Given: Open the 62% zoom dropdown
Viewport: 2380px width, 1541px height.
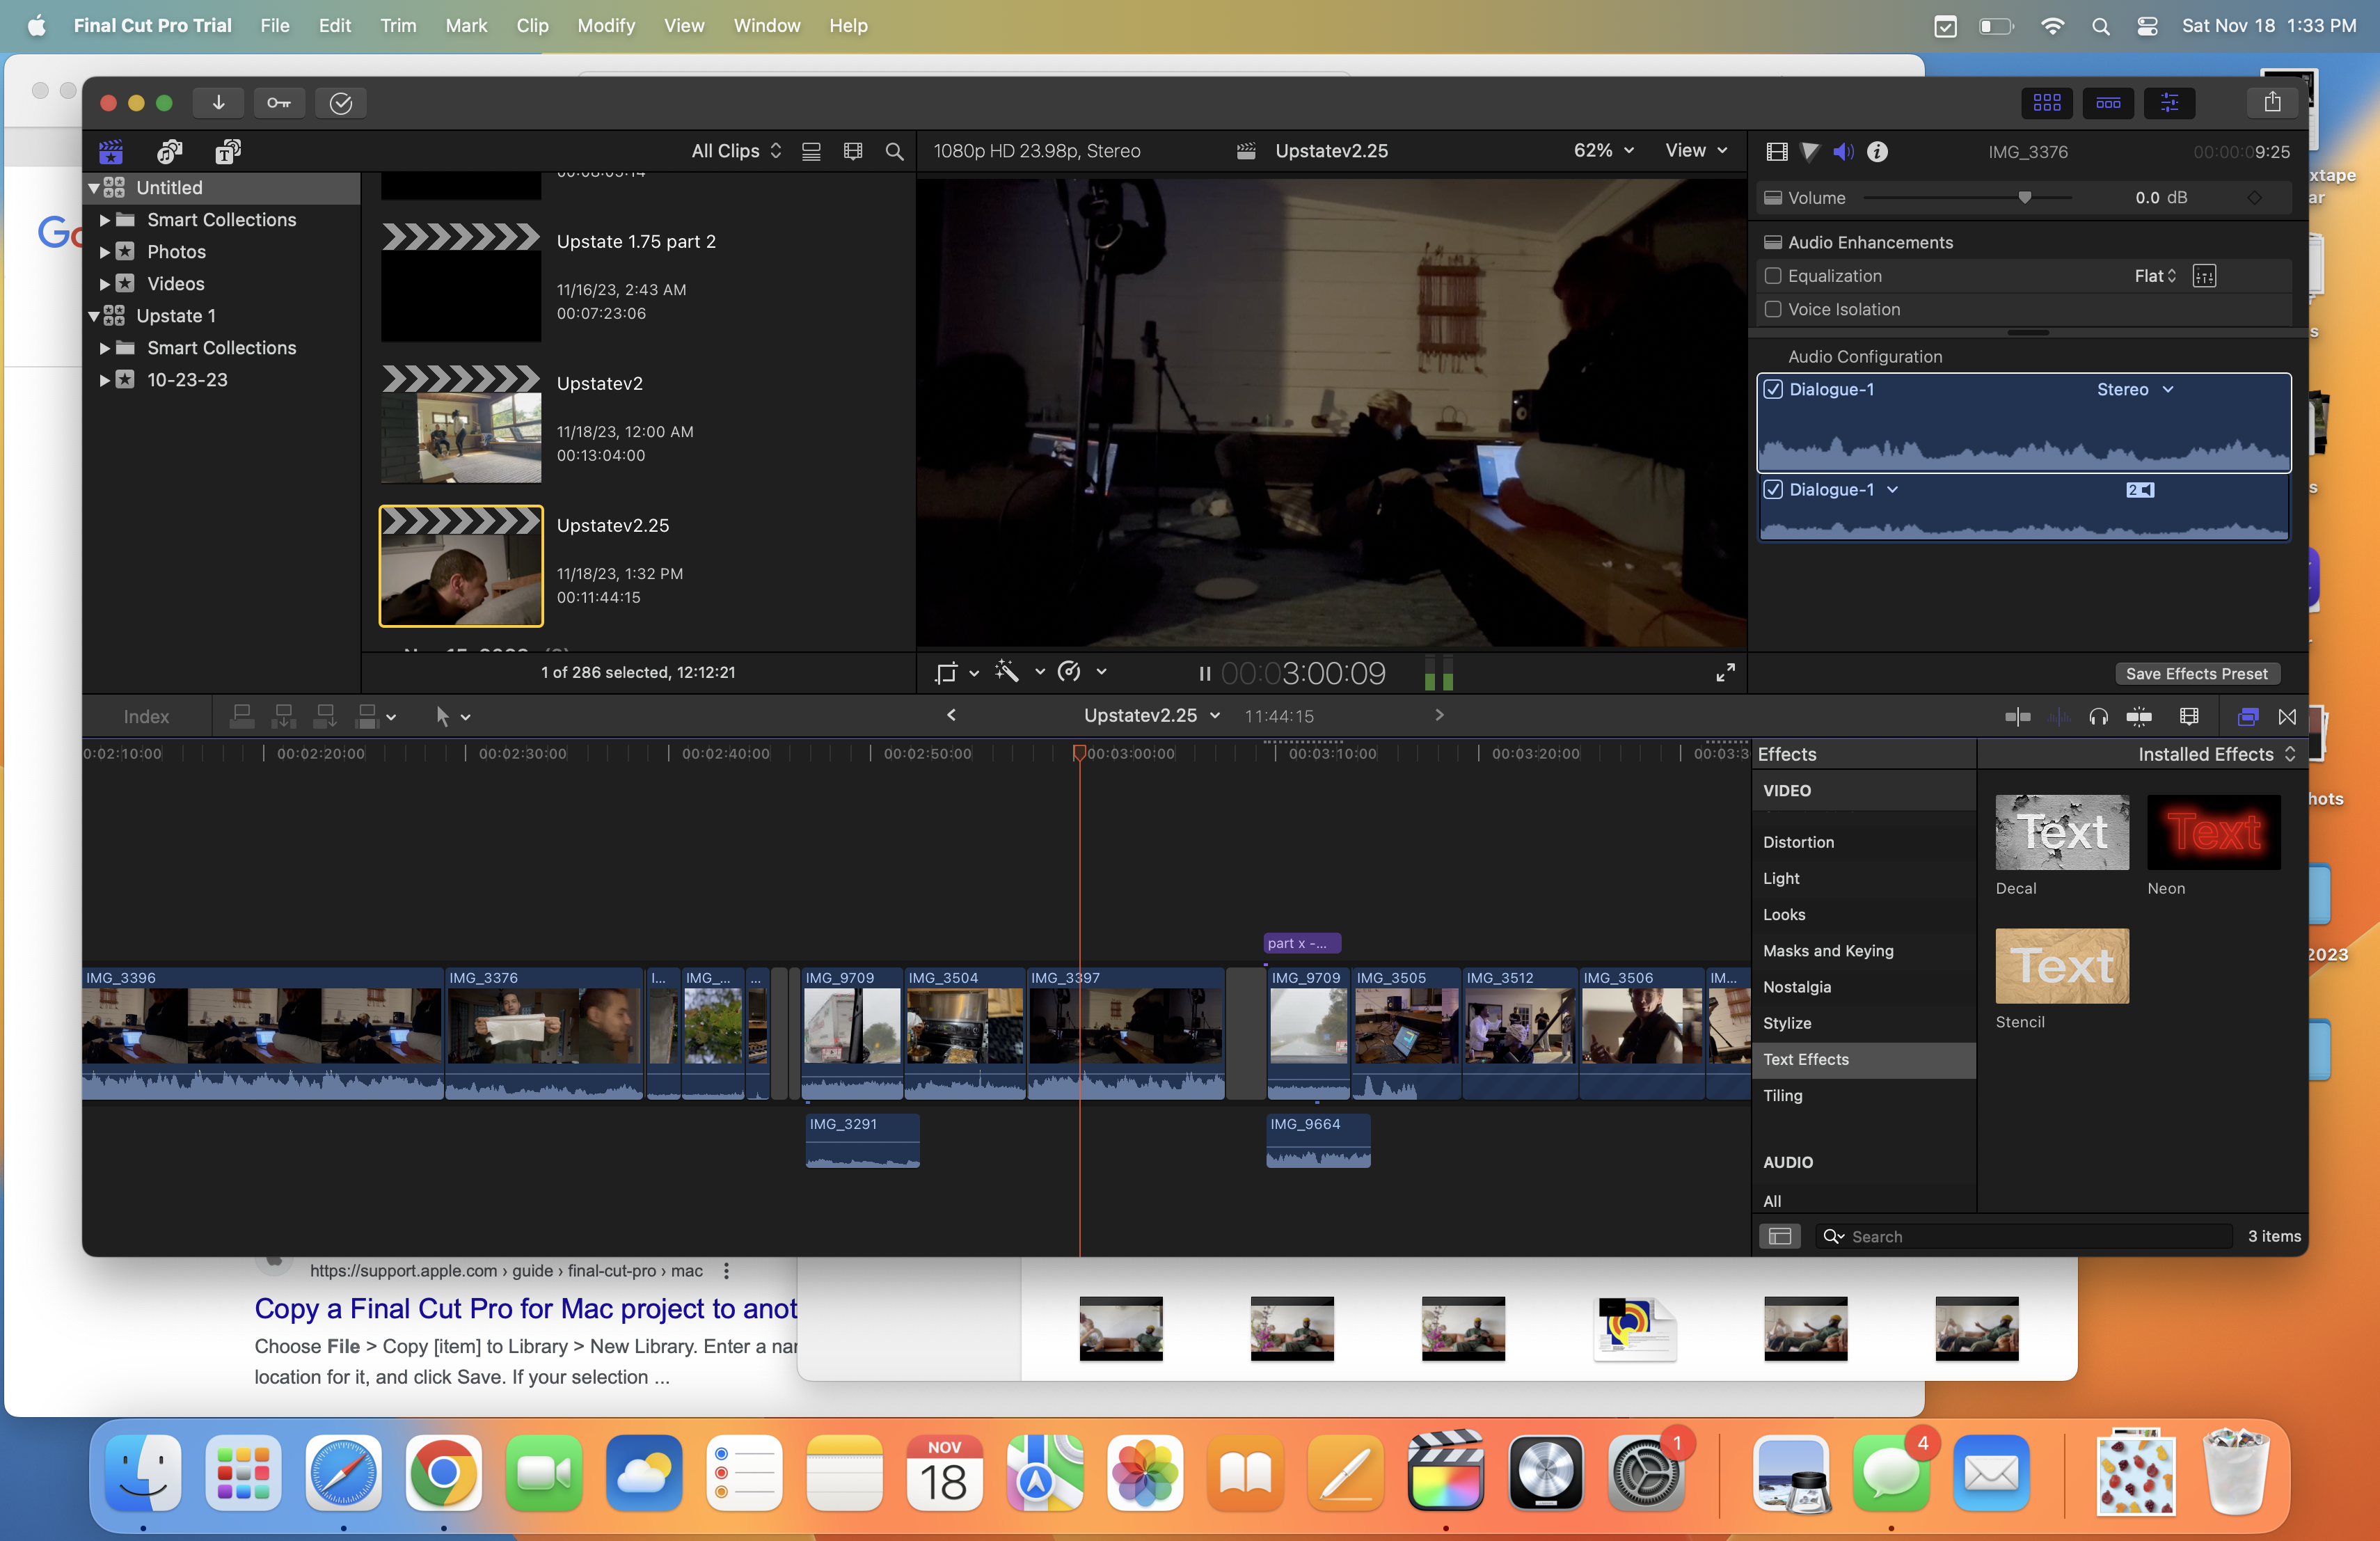Looking at the screenshot, I should (1604, 150).
